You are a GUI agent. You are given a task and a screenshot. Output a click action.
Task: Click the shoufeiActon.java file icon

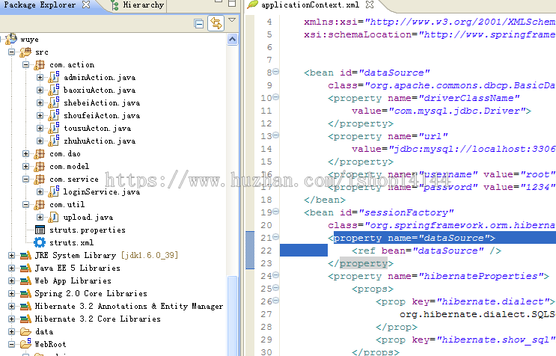tap(54, 115)
